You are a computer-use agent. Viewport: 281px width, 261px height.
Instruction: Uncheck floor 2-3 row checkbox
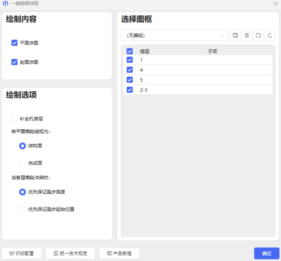[x=130, y=90]
